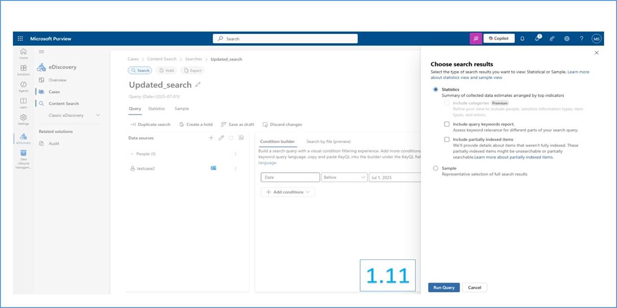Switch to the Sample tab
Image resolution: width=617 pixels, height=308 pixels.
click(181, 108)
